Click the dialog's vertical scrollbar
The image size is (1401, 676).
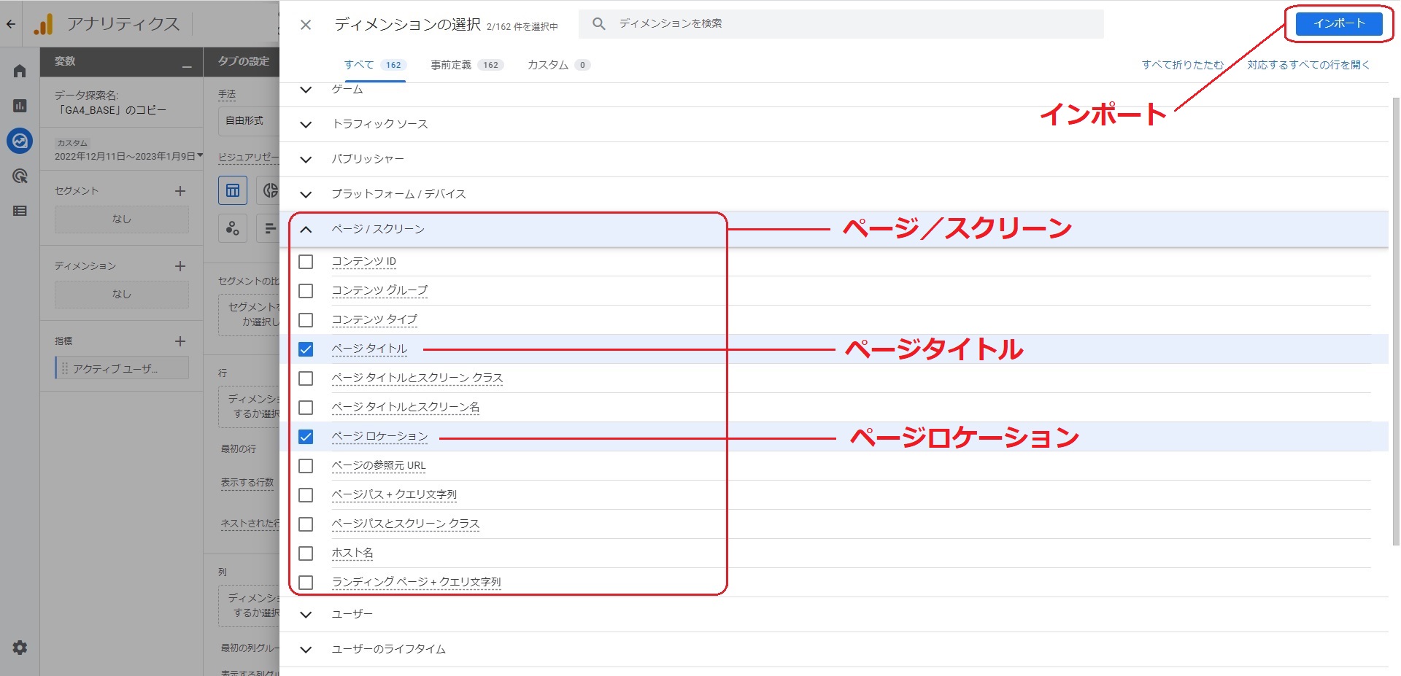coord(1395,321)
